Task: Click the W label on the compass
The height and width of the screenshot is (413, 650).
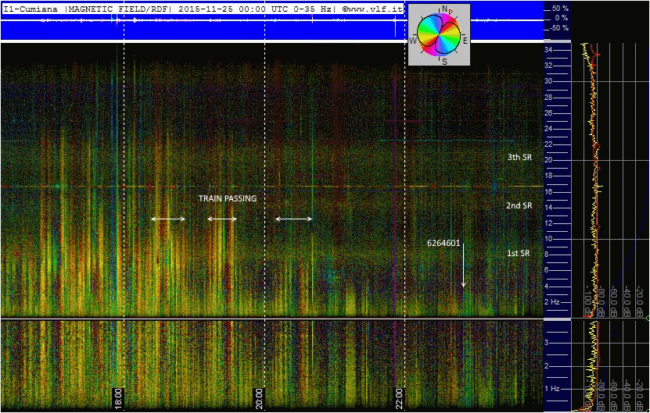Action: point(412,39)
